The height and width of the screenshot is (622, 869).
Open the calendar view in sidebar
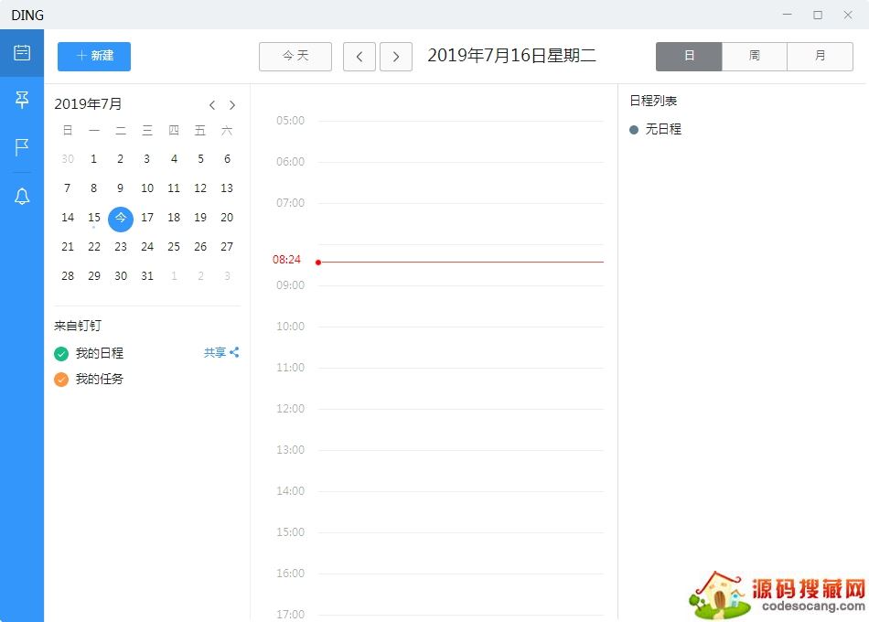[22, 52]
